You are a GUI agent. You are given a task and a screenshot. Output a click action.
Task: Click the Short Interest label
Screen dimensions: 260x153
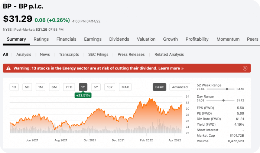207,130
